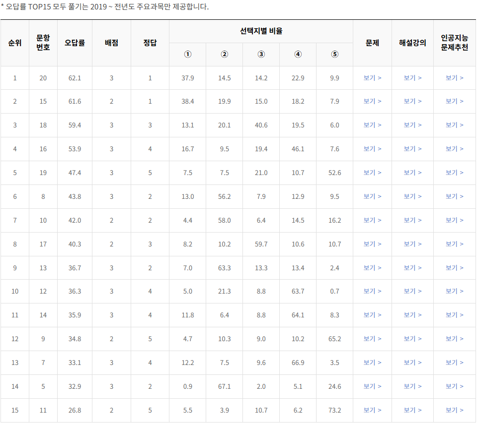Screen dimensions: 477x423
Task: View the problem for question 14 (rank 11)
Action: (x=371, y=315)
